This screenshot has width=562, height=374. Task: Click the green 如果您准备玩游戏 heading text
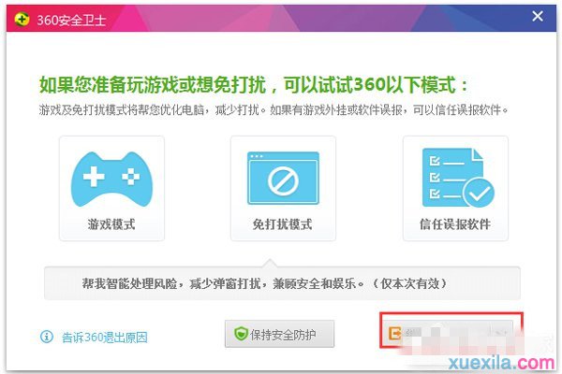[254, 85]
